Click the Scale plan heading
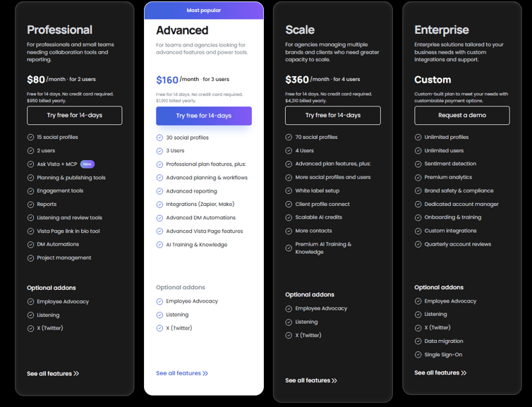 coord(300,30)
